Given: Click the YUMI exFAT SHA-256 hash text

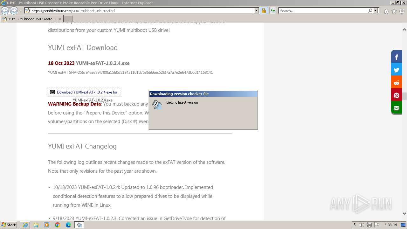Looking at the screenshot, I should [x=130, y=73].
